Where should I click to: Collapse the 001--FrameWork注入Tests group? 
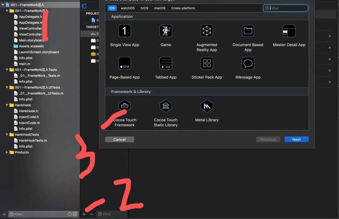[x=7, y=69]
